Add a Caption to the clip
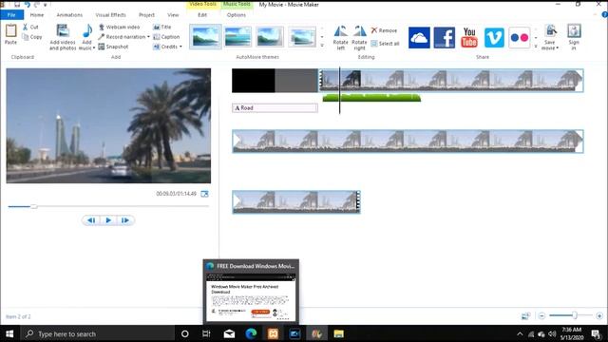Viewport: 608px width, 342px height. tap(166, 37)
